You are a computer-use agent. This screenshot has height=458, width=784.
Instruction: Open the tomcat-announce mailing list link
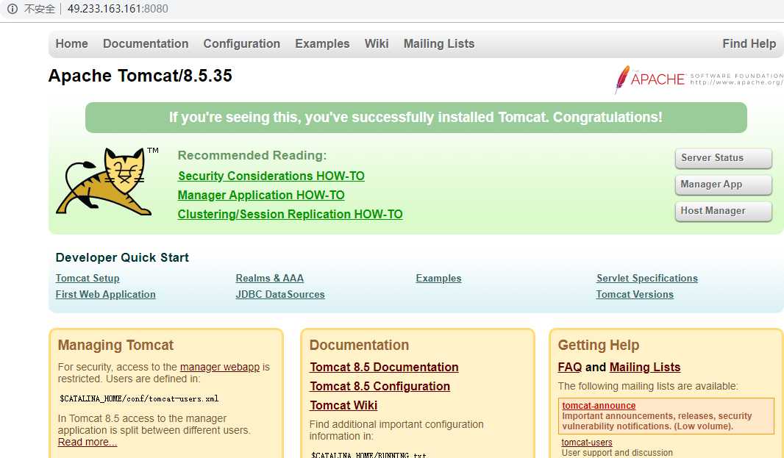coord(599,406)
